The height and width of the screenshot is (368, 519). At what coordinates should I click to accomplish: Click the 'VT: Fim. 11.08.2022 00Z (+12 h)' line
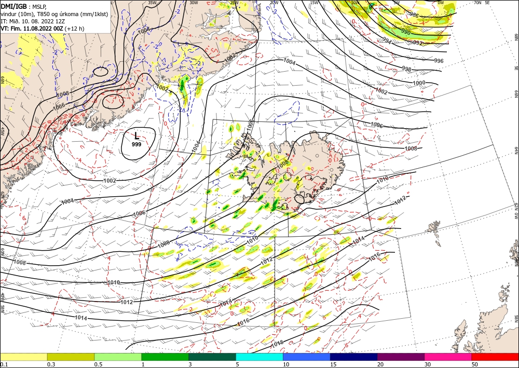point(43,29)
